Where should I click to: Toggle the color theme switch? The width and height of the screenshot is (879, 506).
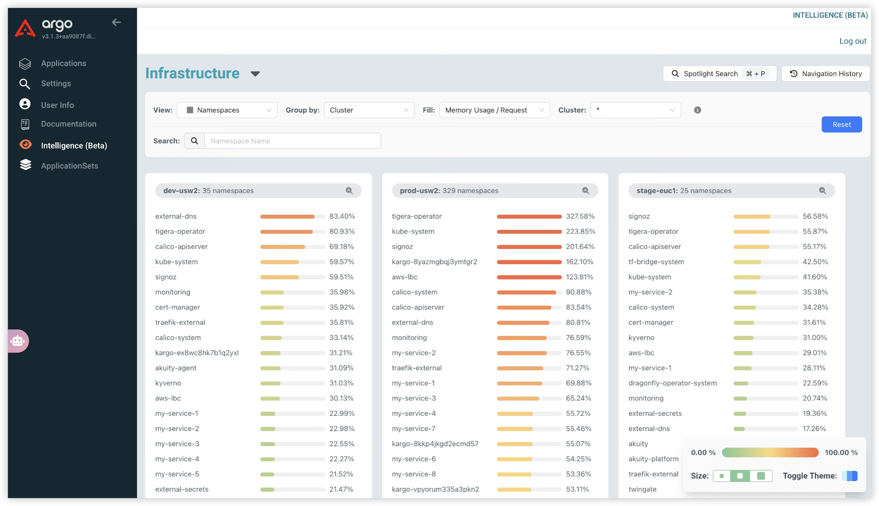point(849,476)
